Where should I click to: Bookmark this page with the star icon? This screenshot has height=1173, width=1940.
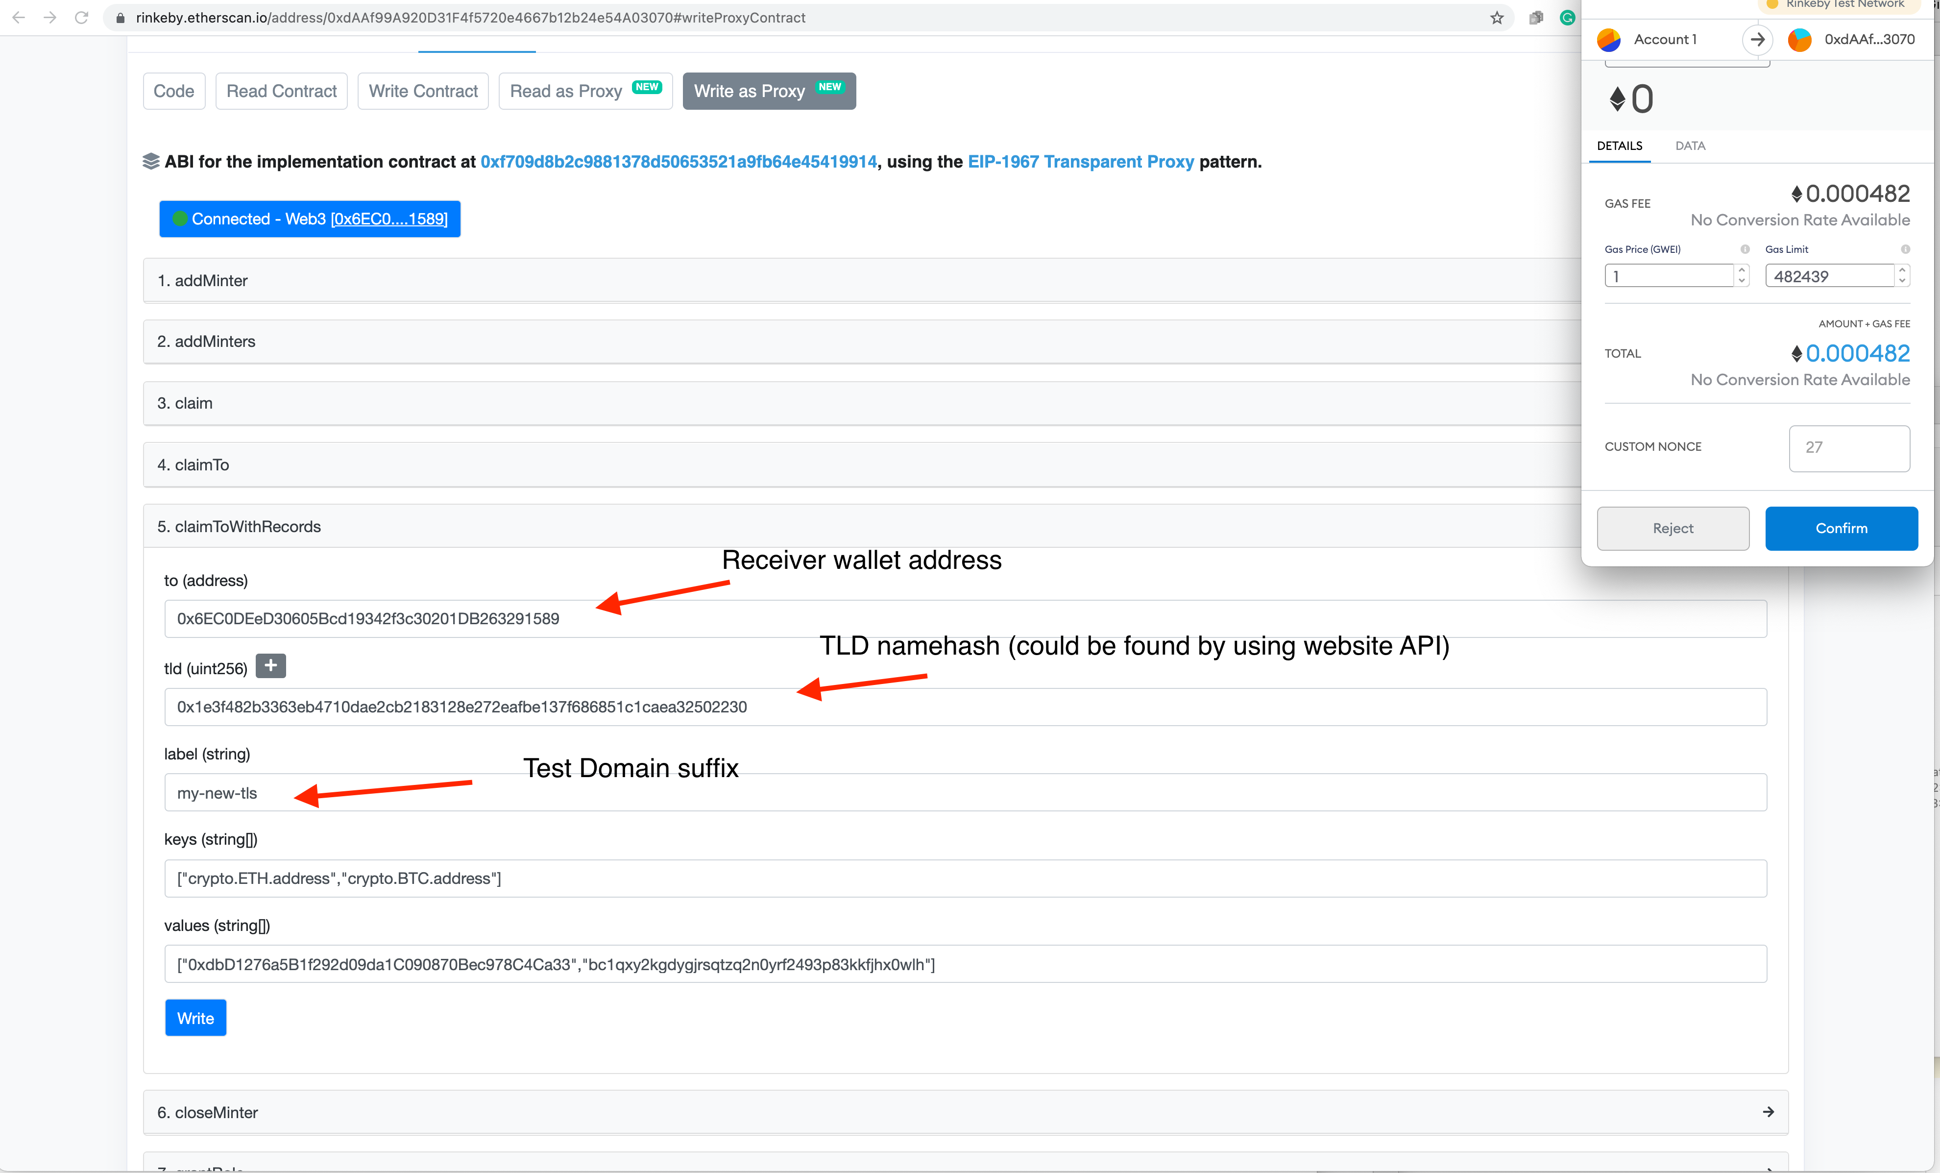1497,17
